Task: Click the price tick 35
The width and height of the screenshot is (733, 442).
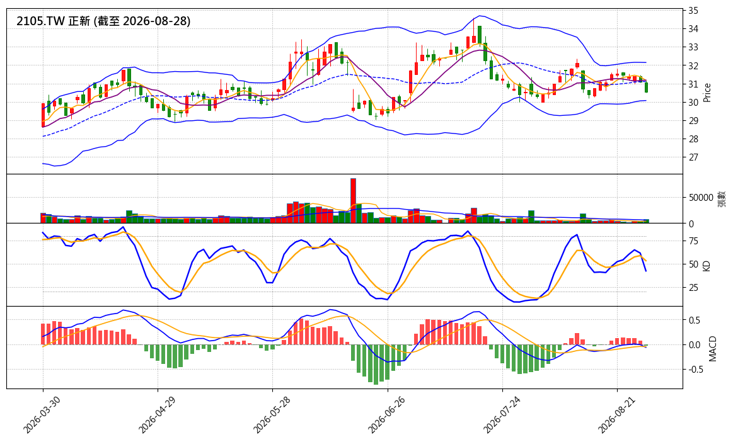Action: tap(693, 10)
